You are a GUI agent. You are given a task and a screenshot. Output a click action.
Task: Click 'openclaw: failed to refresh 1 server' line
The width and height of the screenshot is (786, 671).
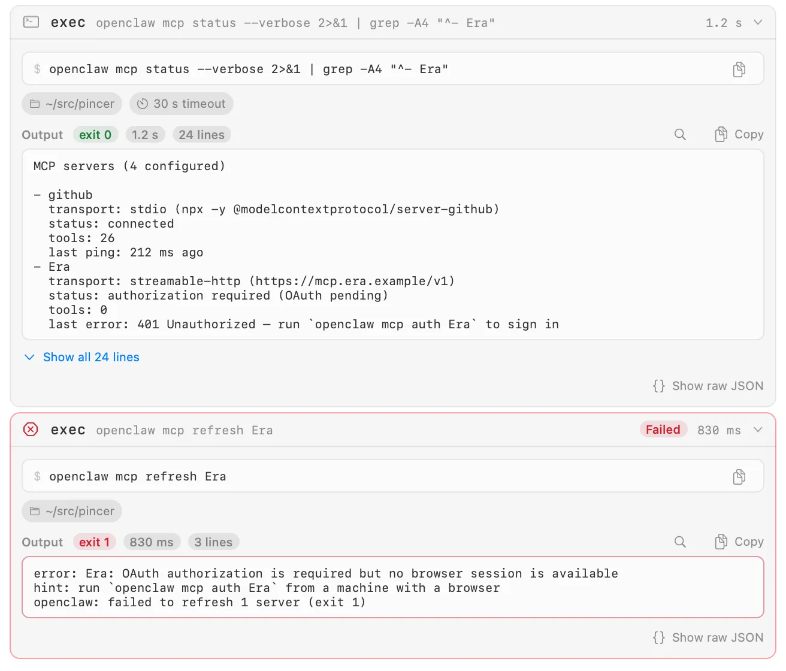[199, 603]
